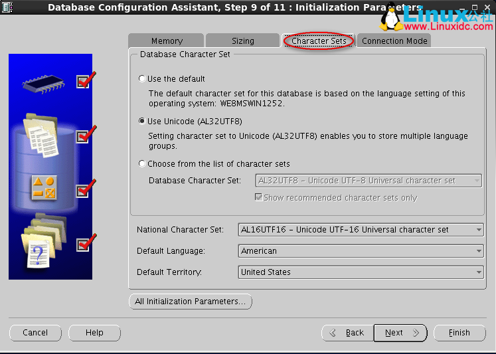Click the checkmark beside memory chip
The width and height of the screenshot is (496, 354).
point(86,80)
